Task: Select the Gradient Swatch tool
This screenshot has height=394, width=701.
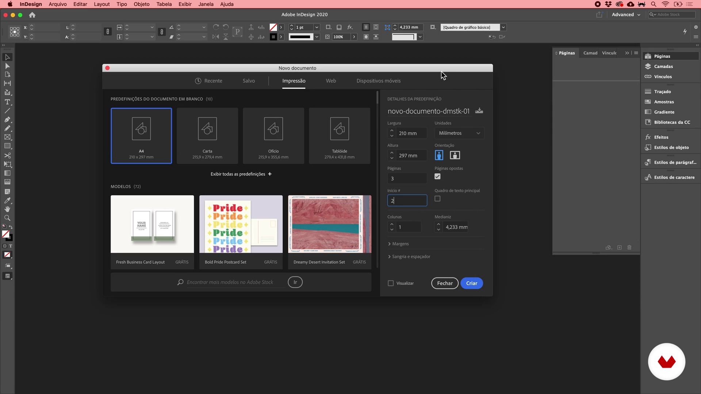Action: click(7, 173)
